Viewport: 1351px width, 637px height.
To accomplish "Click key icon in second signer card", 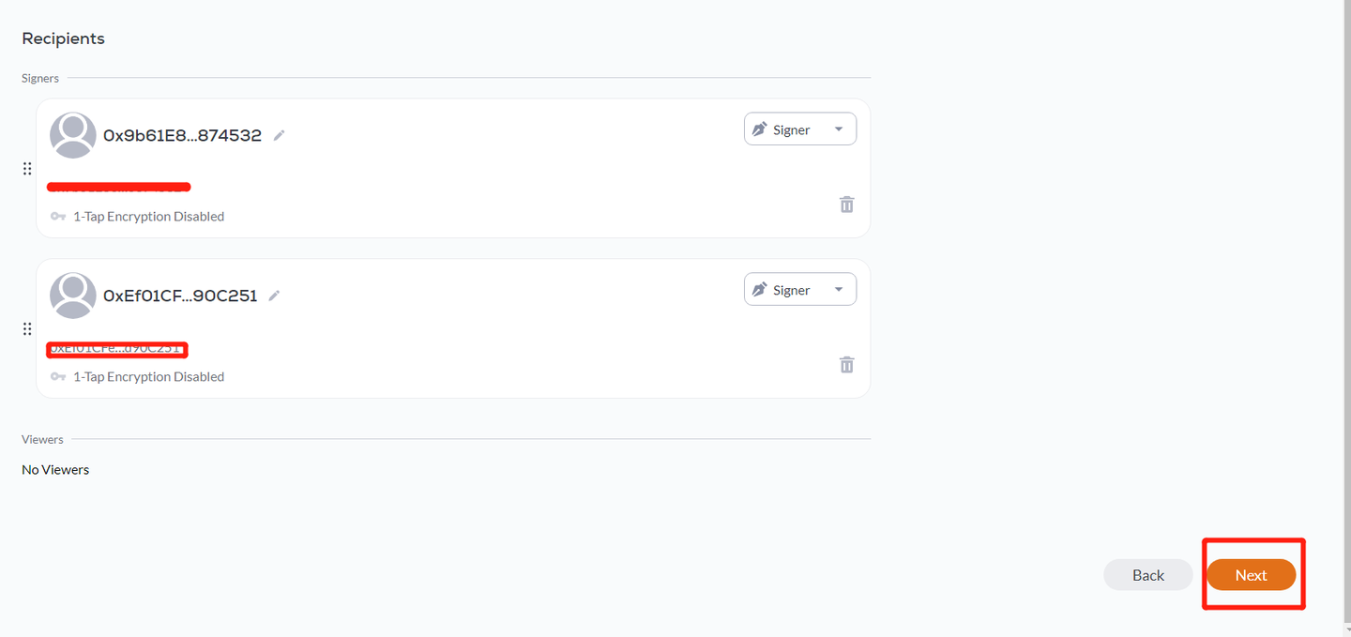I will (58, 377).
